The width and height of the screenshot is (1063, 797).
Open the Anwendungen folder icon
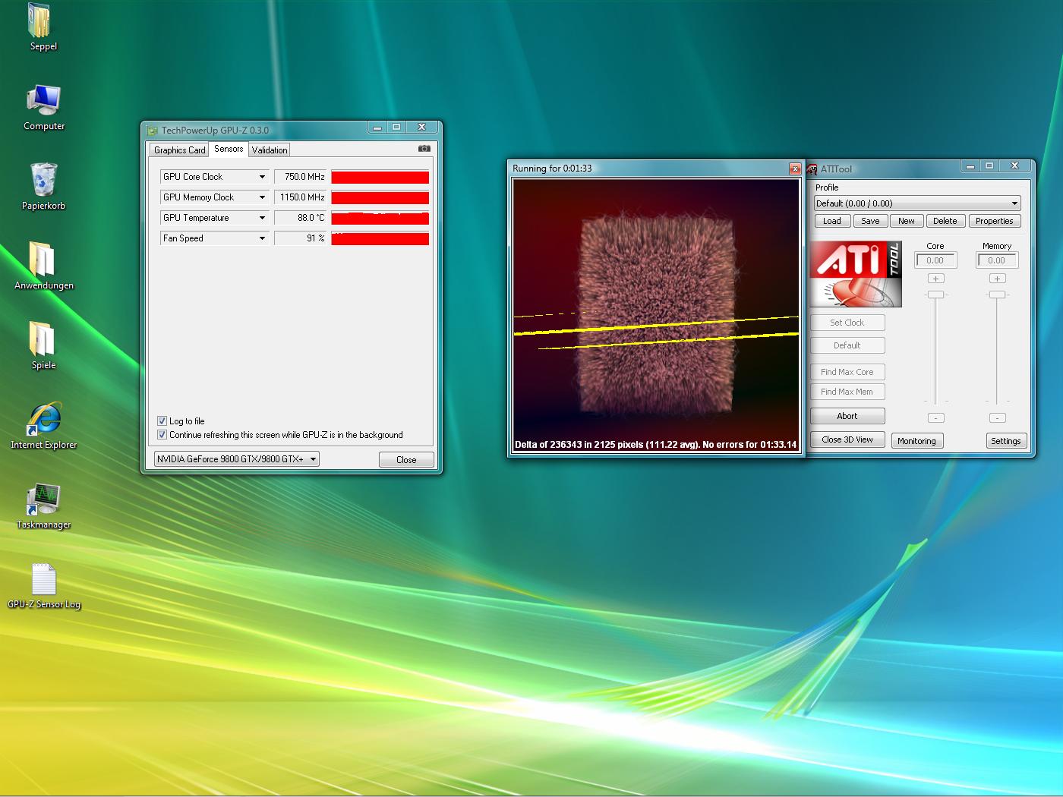pyautogui.click(x=43, y=259)
